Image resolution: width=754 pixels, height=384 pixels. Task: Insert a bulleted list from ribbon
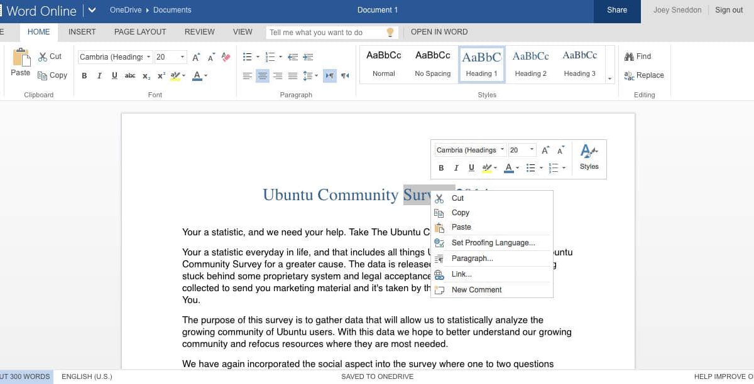click(248, 57)
